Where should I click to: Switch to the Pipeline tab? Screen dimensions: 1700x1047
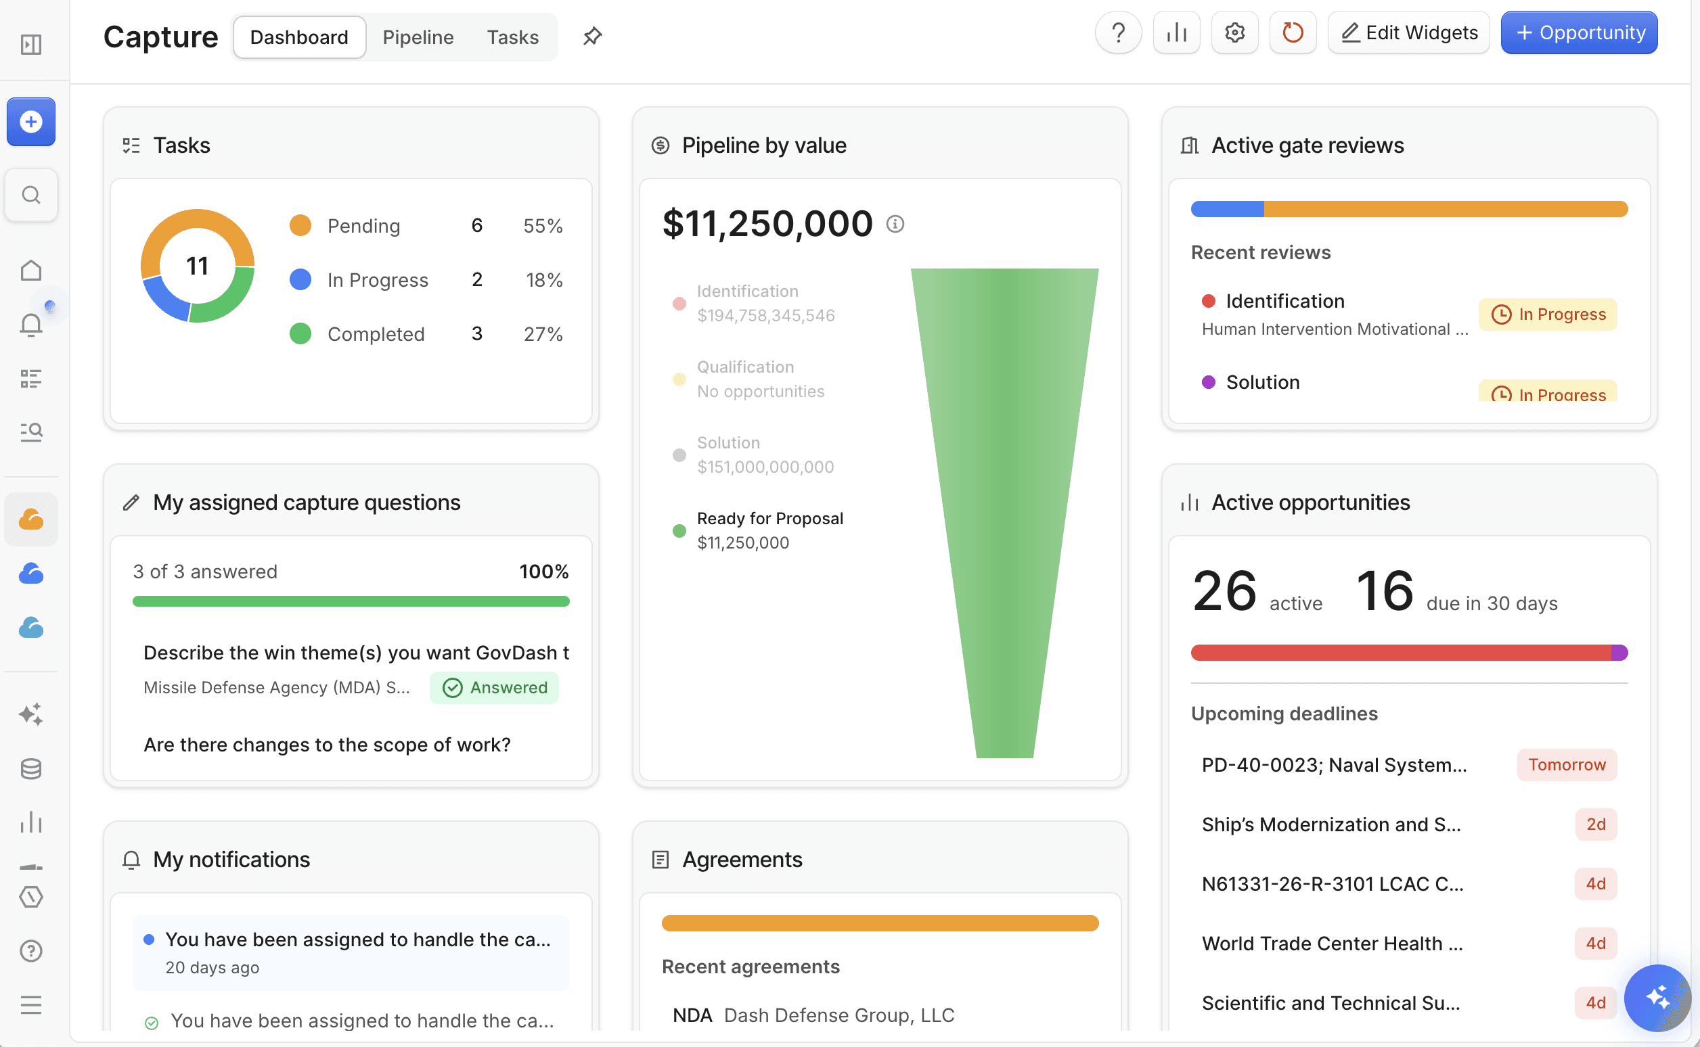pyautogui.click(x=418, y=37)
